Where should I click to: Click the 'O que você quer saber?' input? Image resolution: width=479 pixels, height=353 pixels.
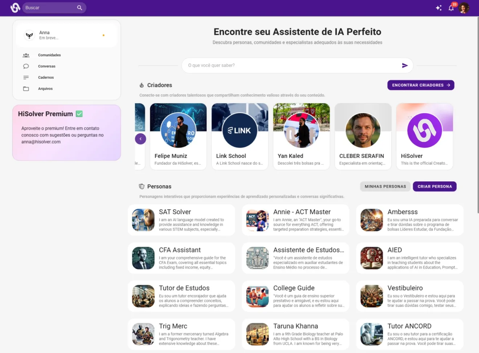[298, 65]
